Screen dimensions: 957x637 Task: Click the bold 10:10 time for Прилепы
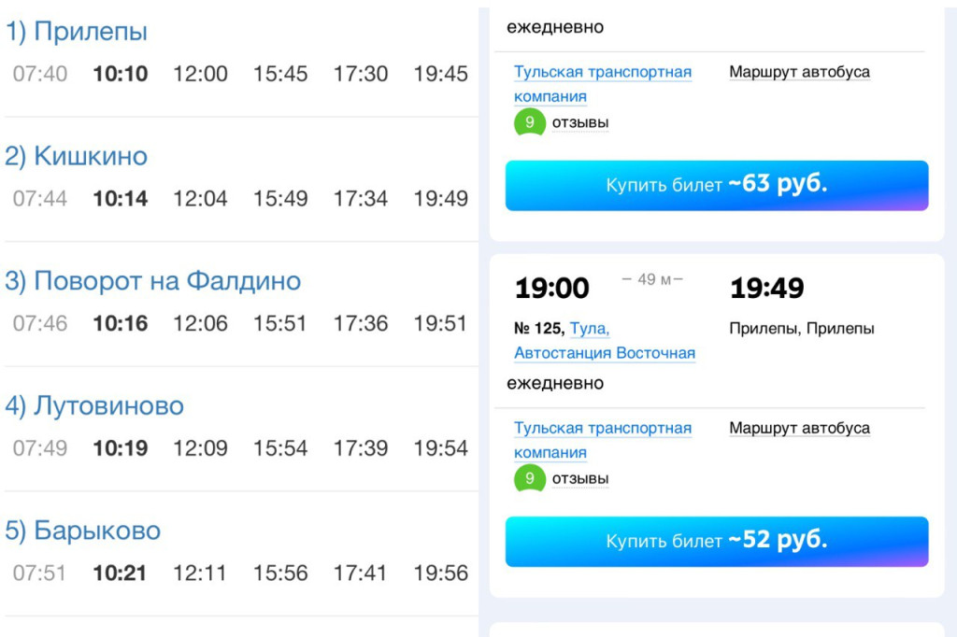[121, 74]
